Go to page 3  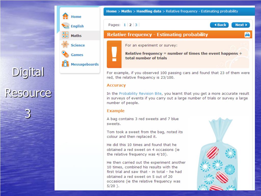[x=136, y=25]
